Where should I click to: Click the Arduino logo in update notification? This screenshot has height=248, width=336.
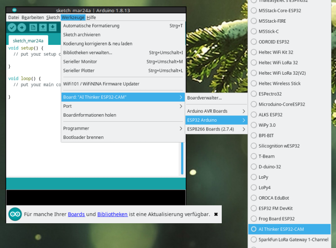(x=15, y=214)
